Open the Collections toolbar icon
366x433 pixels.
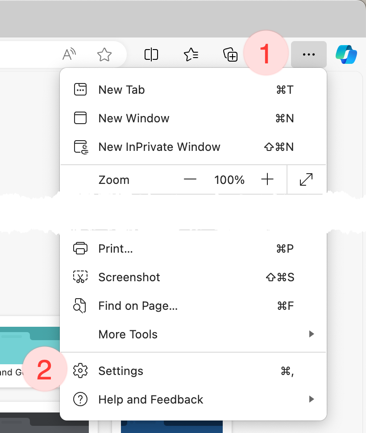(x=230, y=55)
